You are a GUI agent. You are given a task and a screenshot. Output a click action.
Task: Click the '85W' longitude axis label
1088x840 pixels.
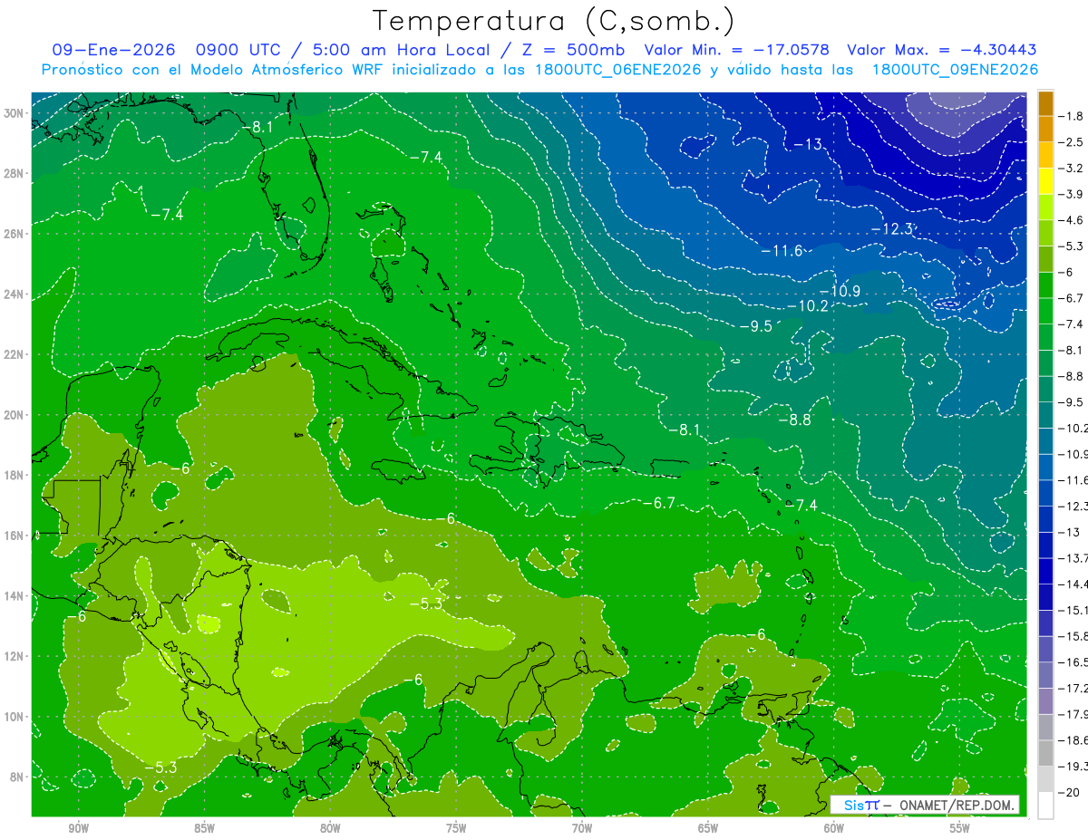204,829
